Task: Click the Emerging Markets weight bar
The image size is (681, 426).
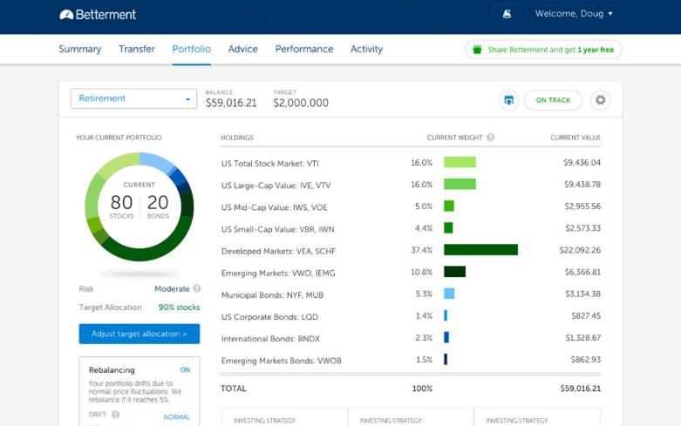Action: (454, 272)
